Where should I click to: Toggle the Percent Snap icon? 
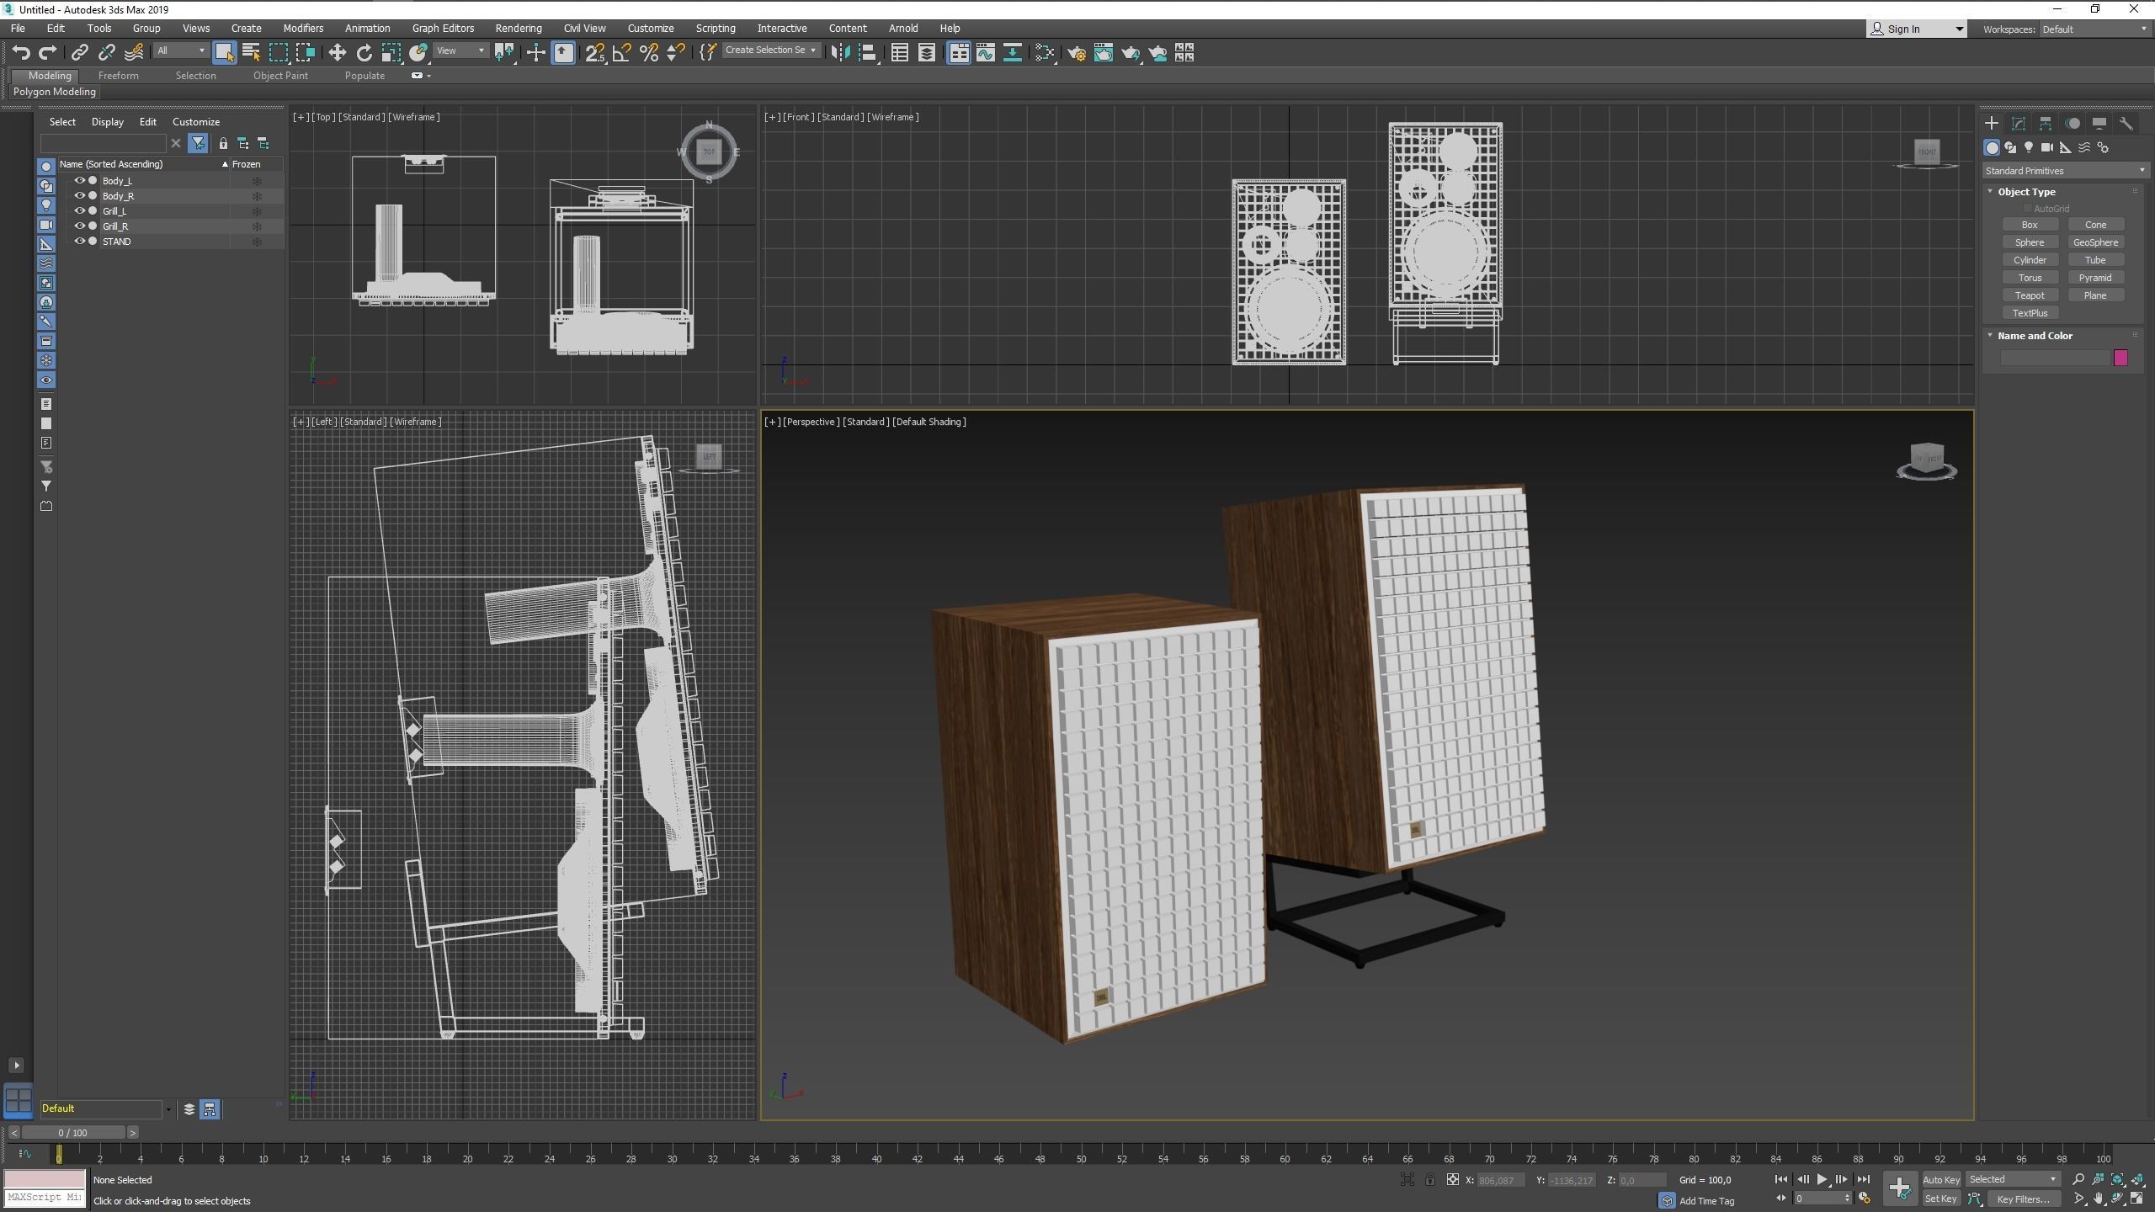point(649,52)
